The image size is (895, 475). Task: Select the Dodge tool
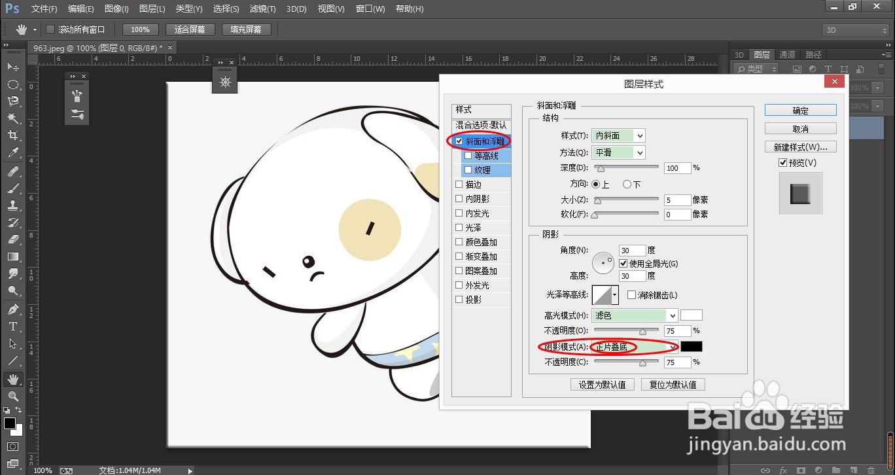coord(12,290)
